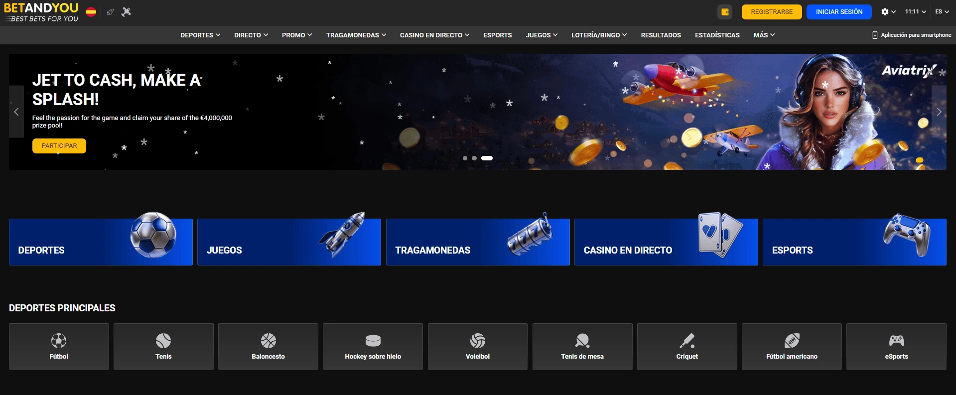This screenshot has height=395, width=956.
Task: Open the ESPORTS nav item
Action: pyautogui.click(x=498, y=35)
